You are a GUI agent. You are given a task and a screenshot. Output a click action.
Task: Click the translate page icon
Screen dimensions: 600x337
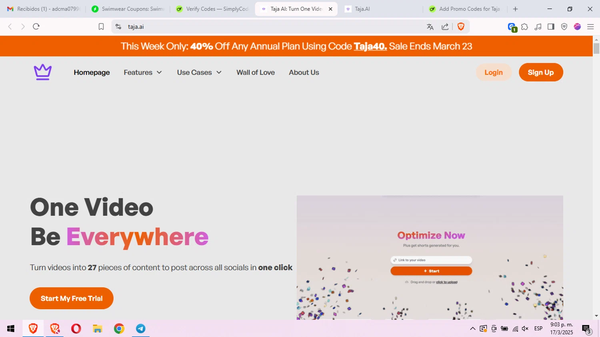tap(430, 27)
